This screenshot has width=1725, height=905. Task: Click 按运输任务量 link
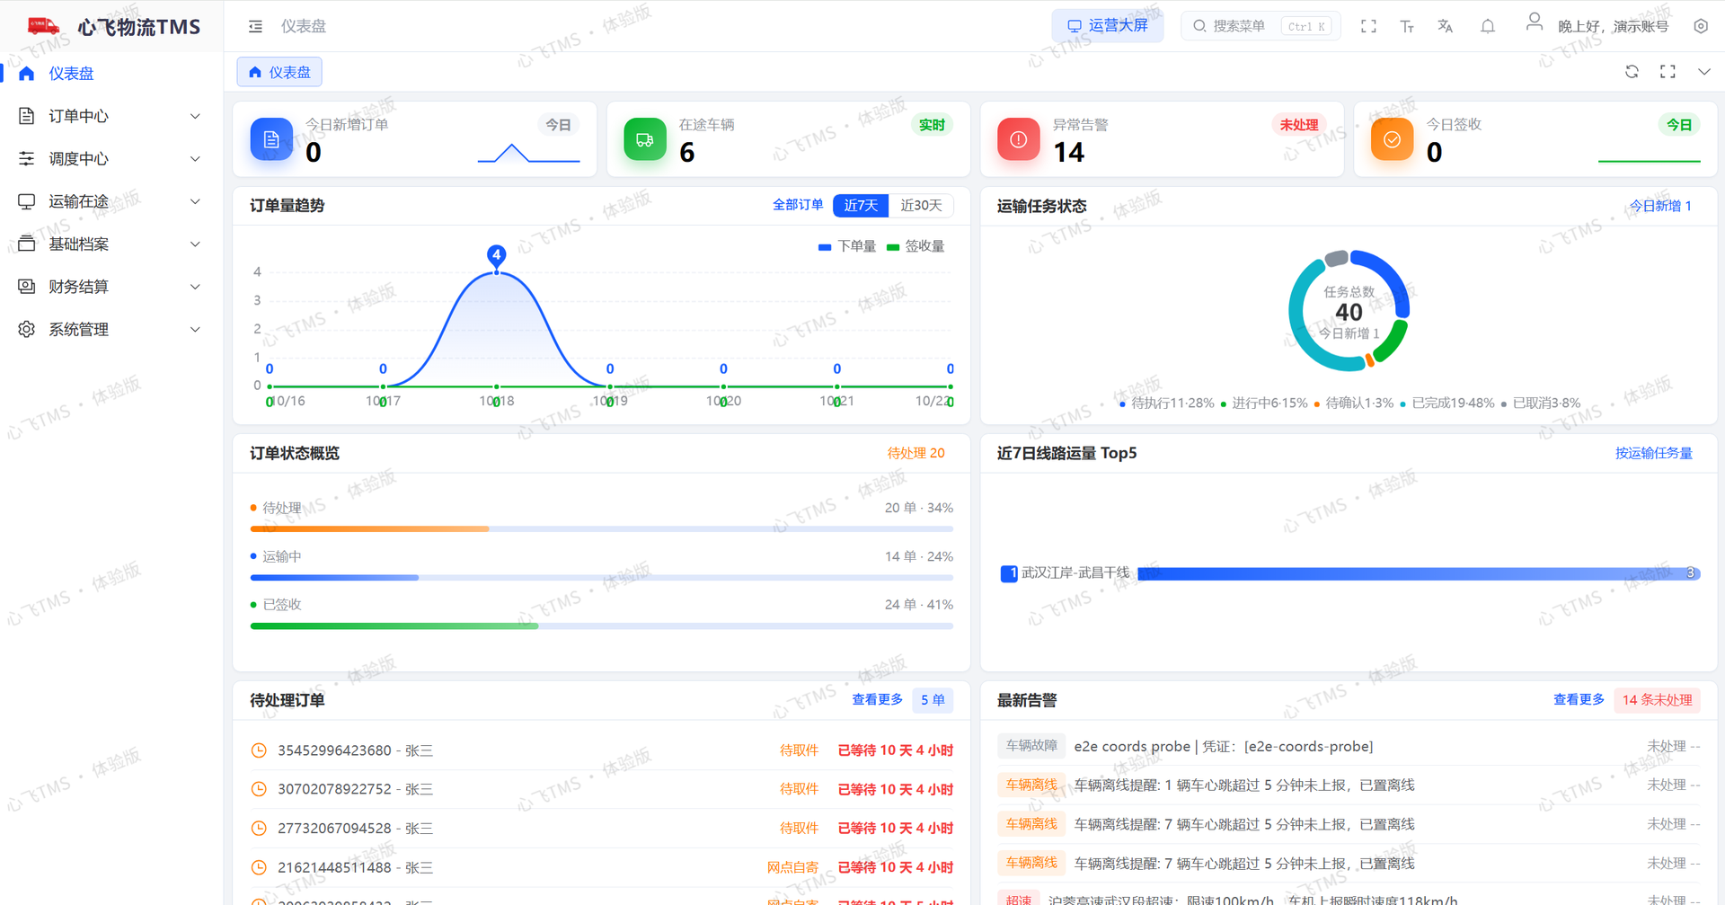tap(1653, 453)
